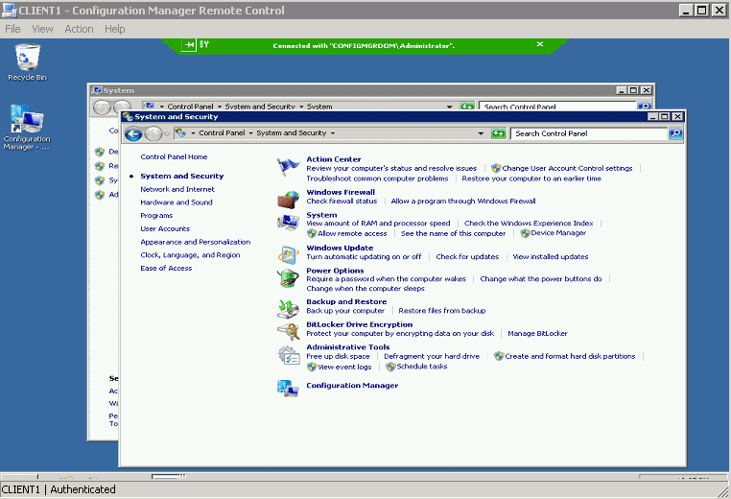
Task: Click the signal icon on the green connection bar
Action: (x=204, y=45)
